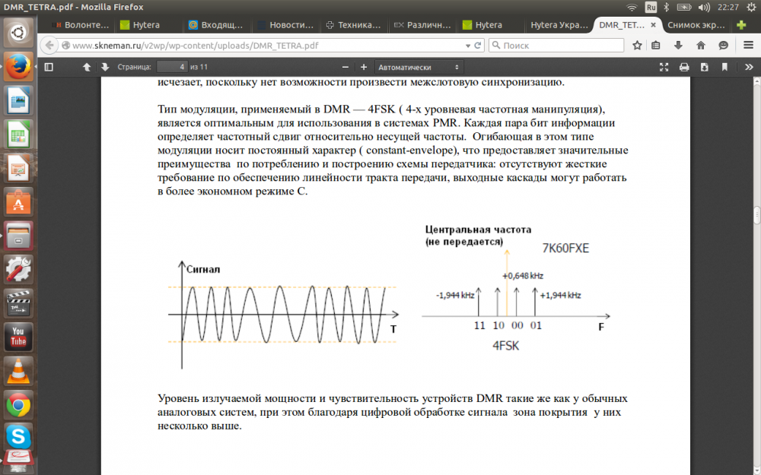Download the PDF file

pos(704,68)
